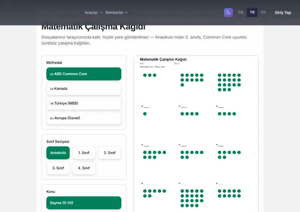
Task: Click the Giriş Yap login button
Action: (x=283, y=13)
